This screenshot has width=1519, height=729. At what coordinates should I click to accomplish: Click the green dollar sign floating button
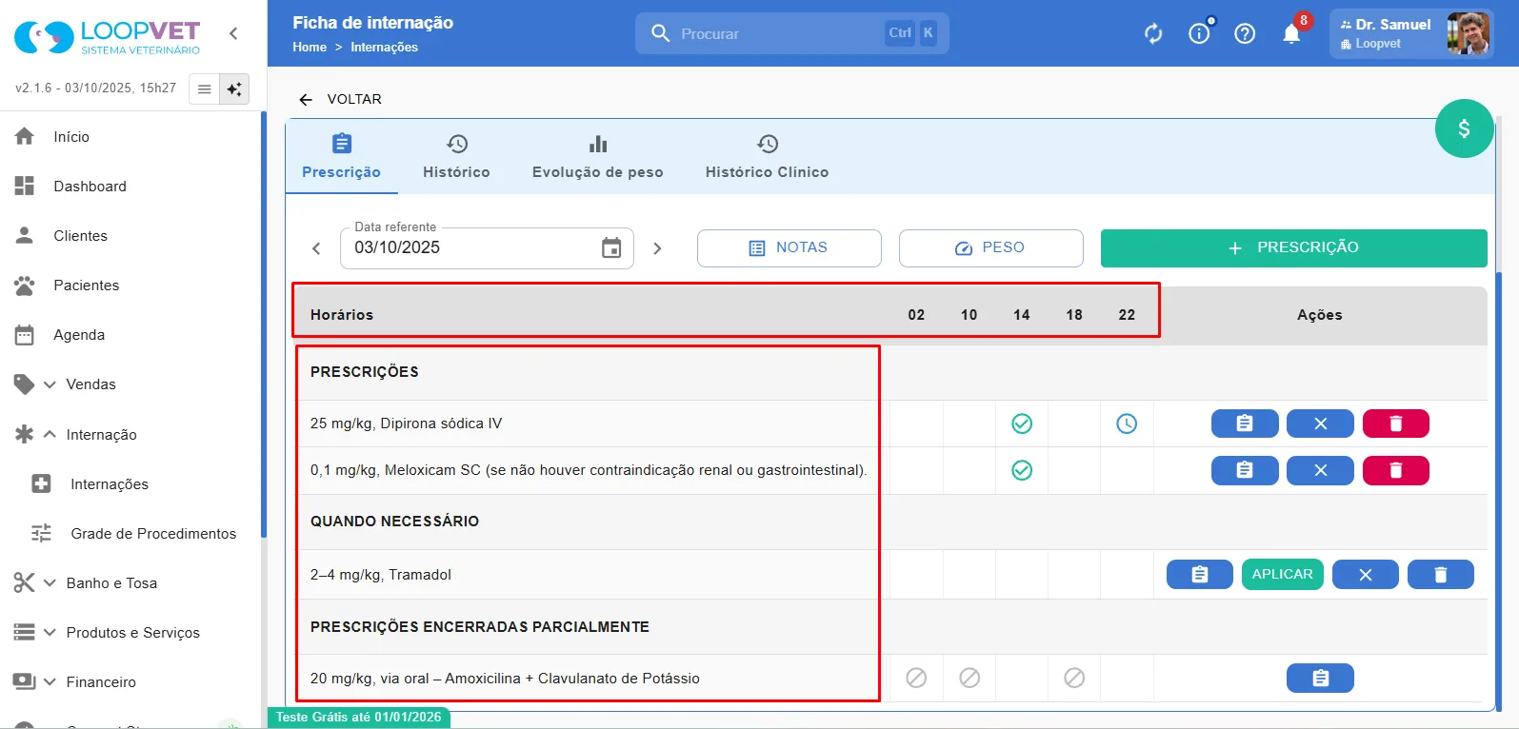1464,128
